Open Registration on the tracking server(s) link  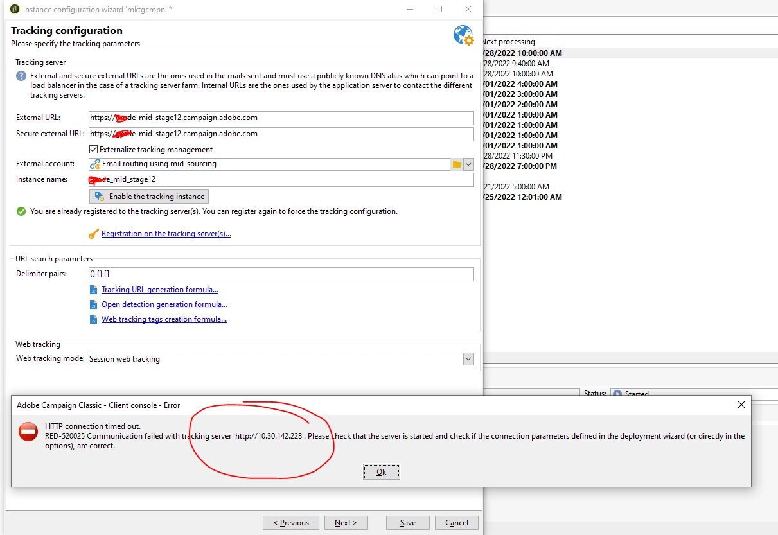click(166, 234)
